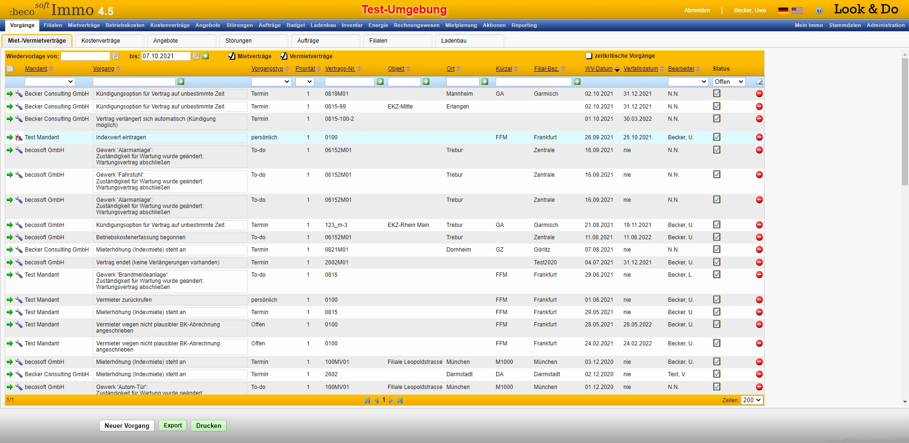Click the 'EKZ-Rhein Main' Objekt cell
The image size is (909, 443).
click(x=409, y=225)
